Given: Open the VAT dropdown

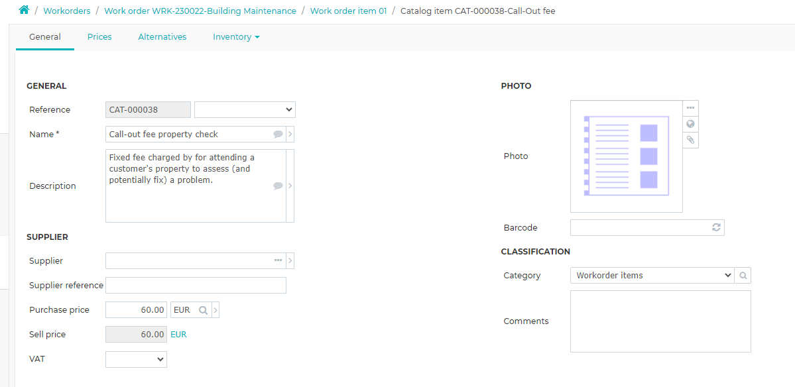Looking at the screenshot, I should coord(136,359).
